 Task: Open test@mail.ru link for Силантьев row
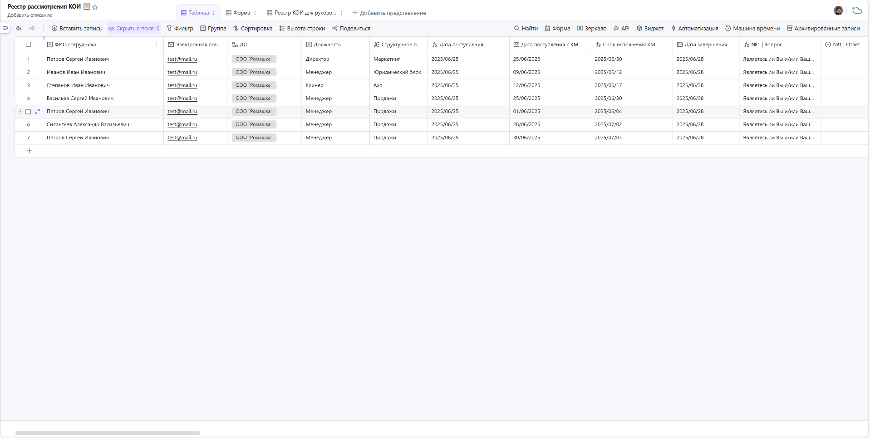tap(182, 124)
